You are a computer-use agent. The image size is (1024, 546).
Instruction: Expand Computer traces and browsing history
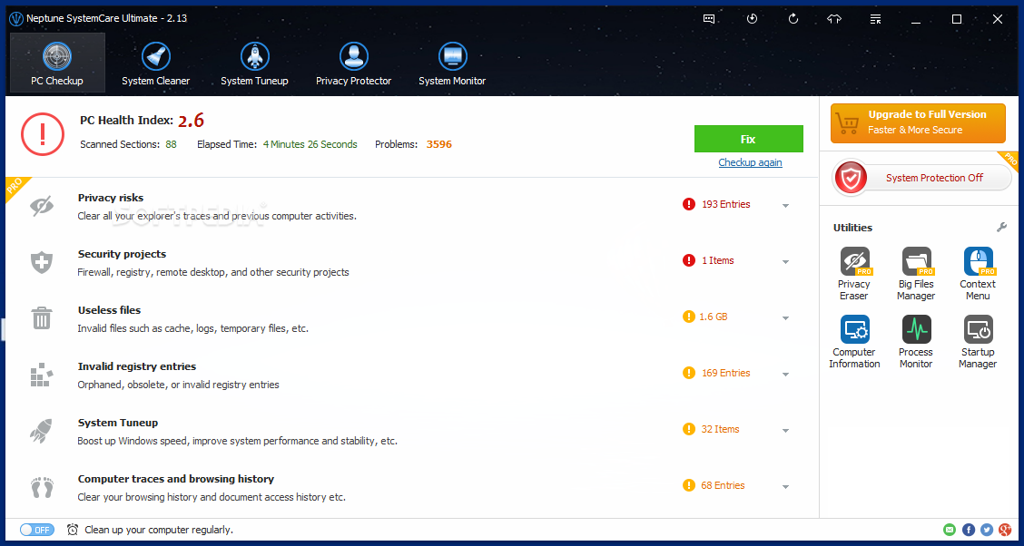click(x=785, y=487)
